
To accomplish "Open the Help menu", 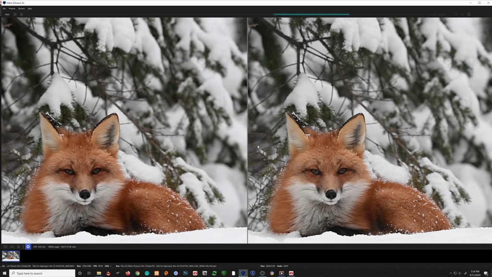I will click(x=30, y=8).
